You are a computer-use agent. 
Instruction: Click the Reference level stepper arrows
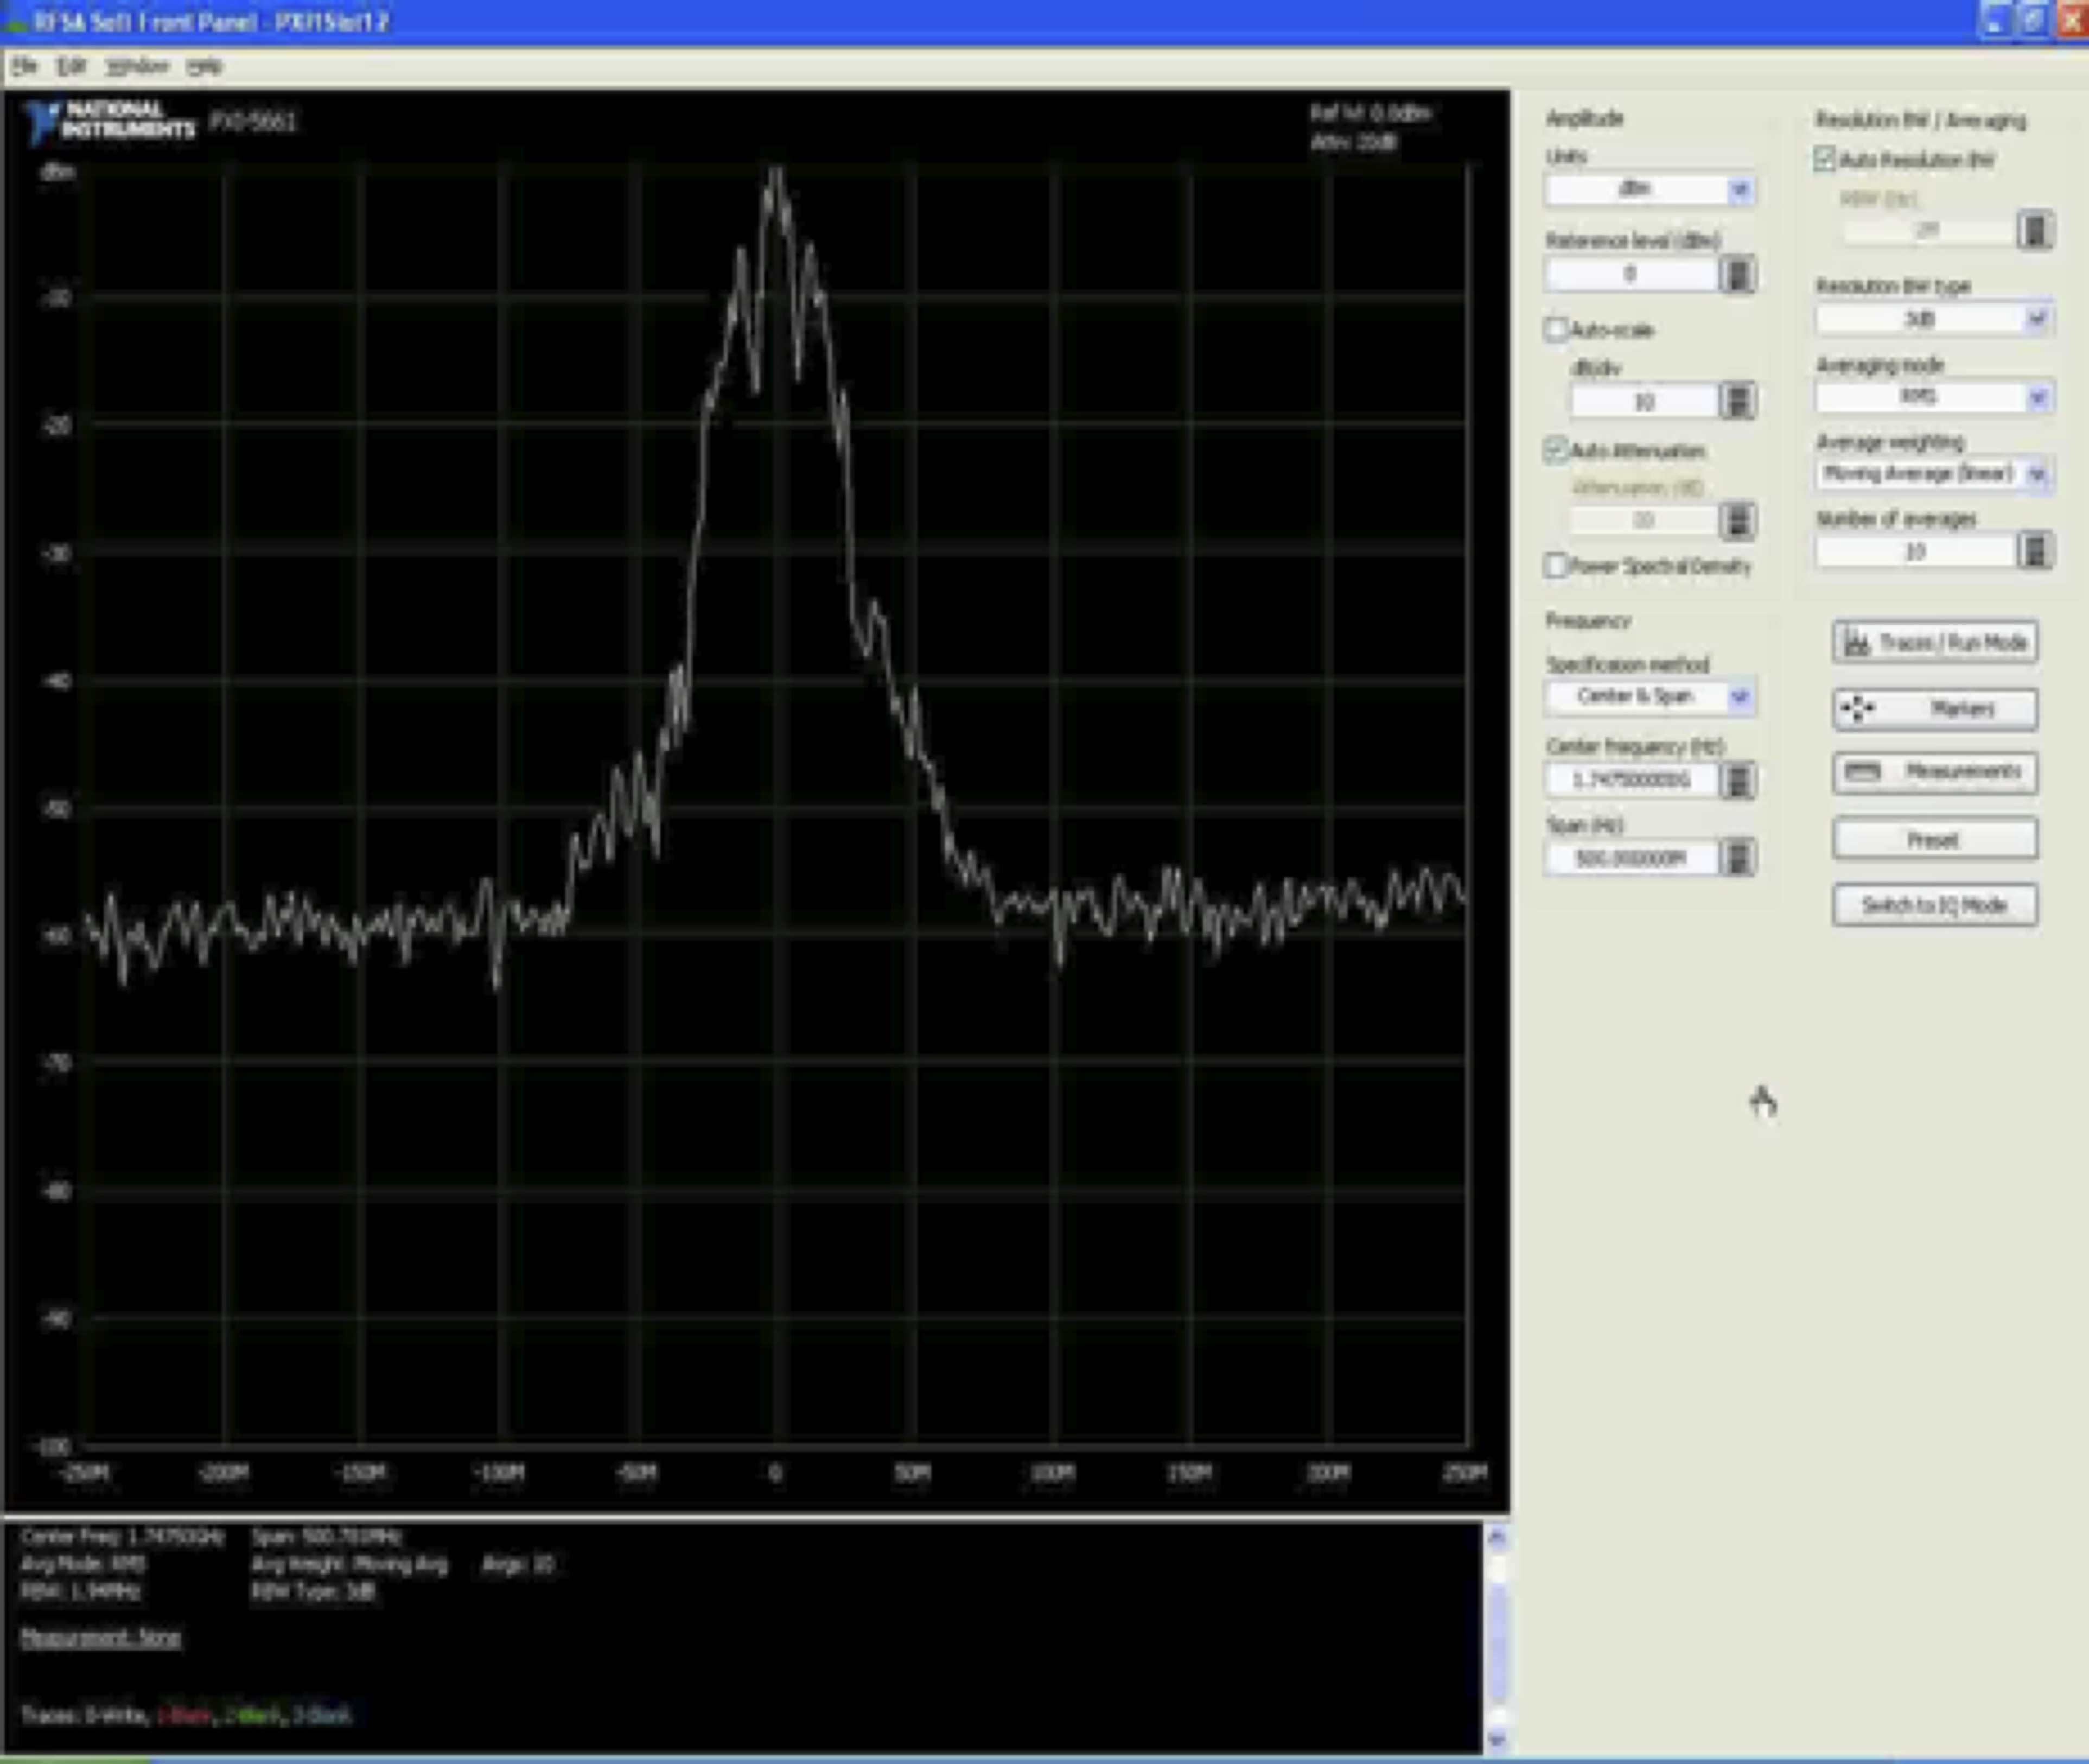[x=1738, y=274]
